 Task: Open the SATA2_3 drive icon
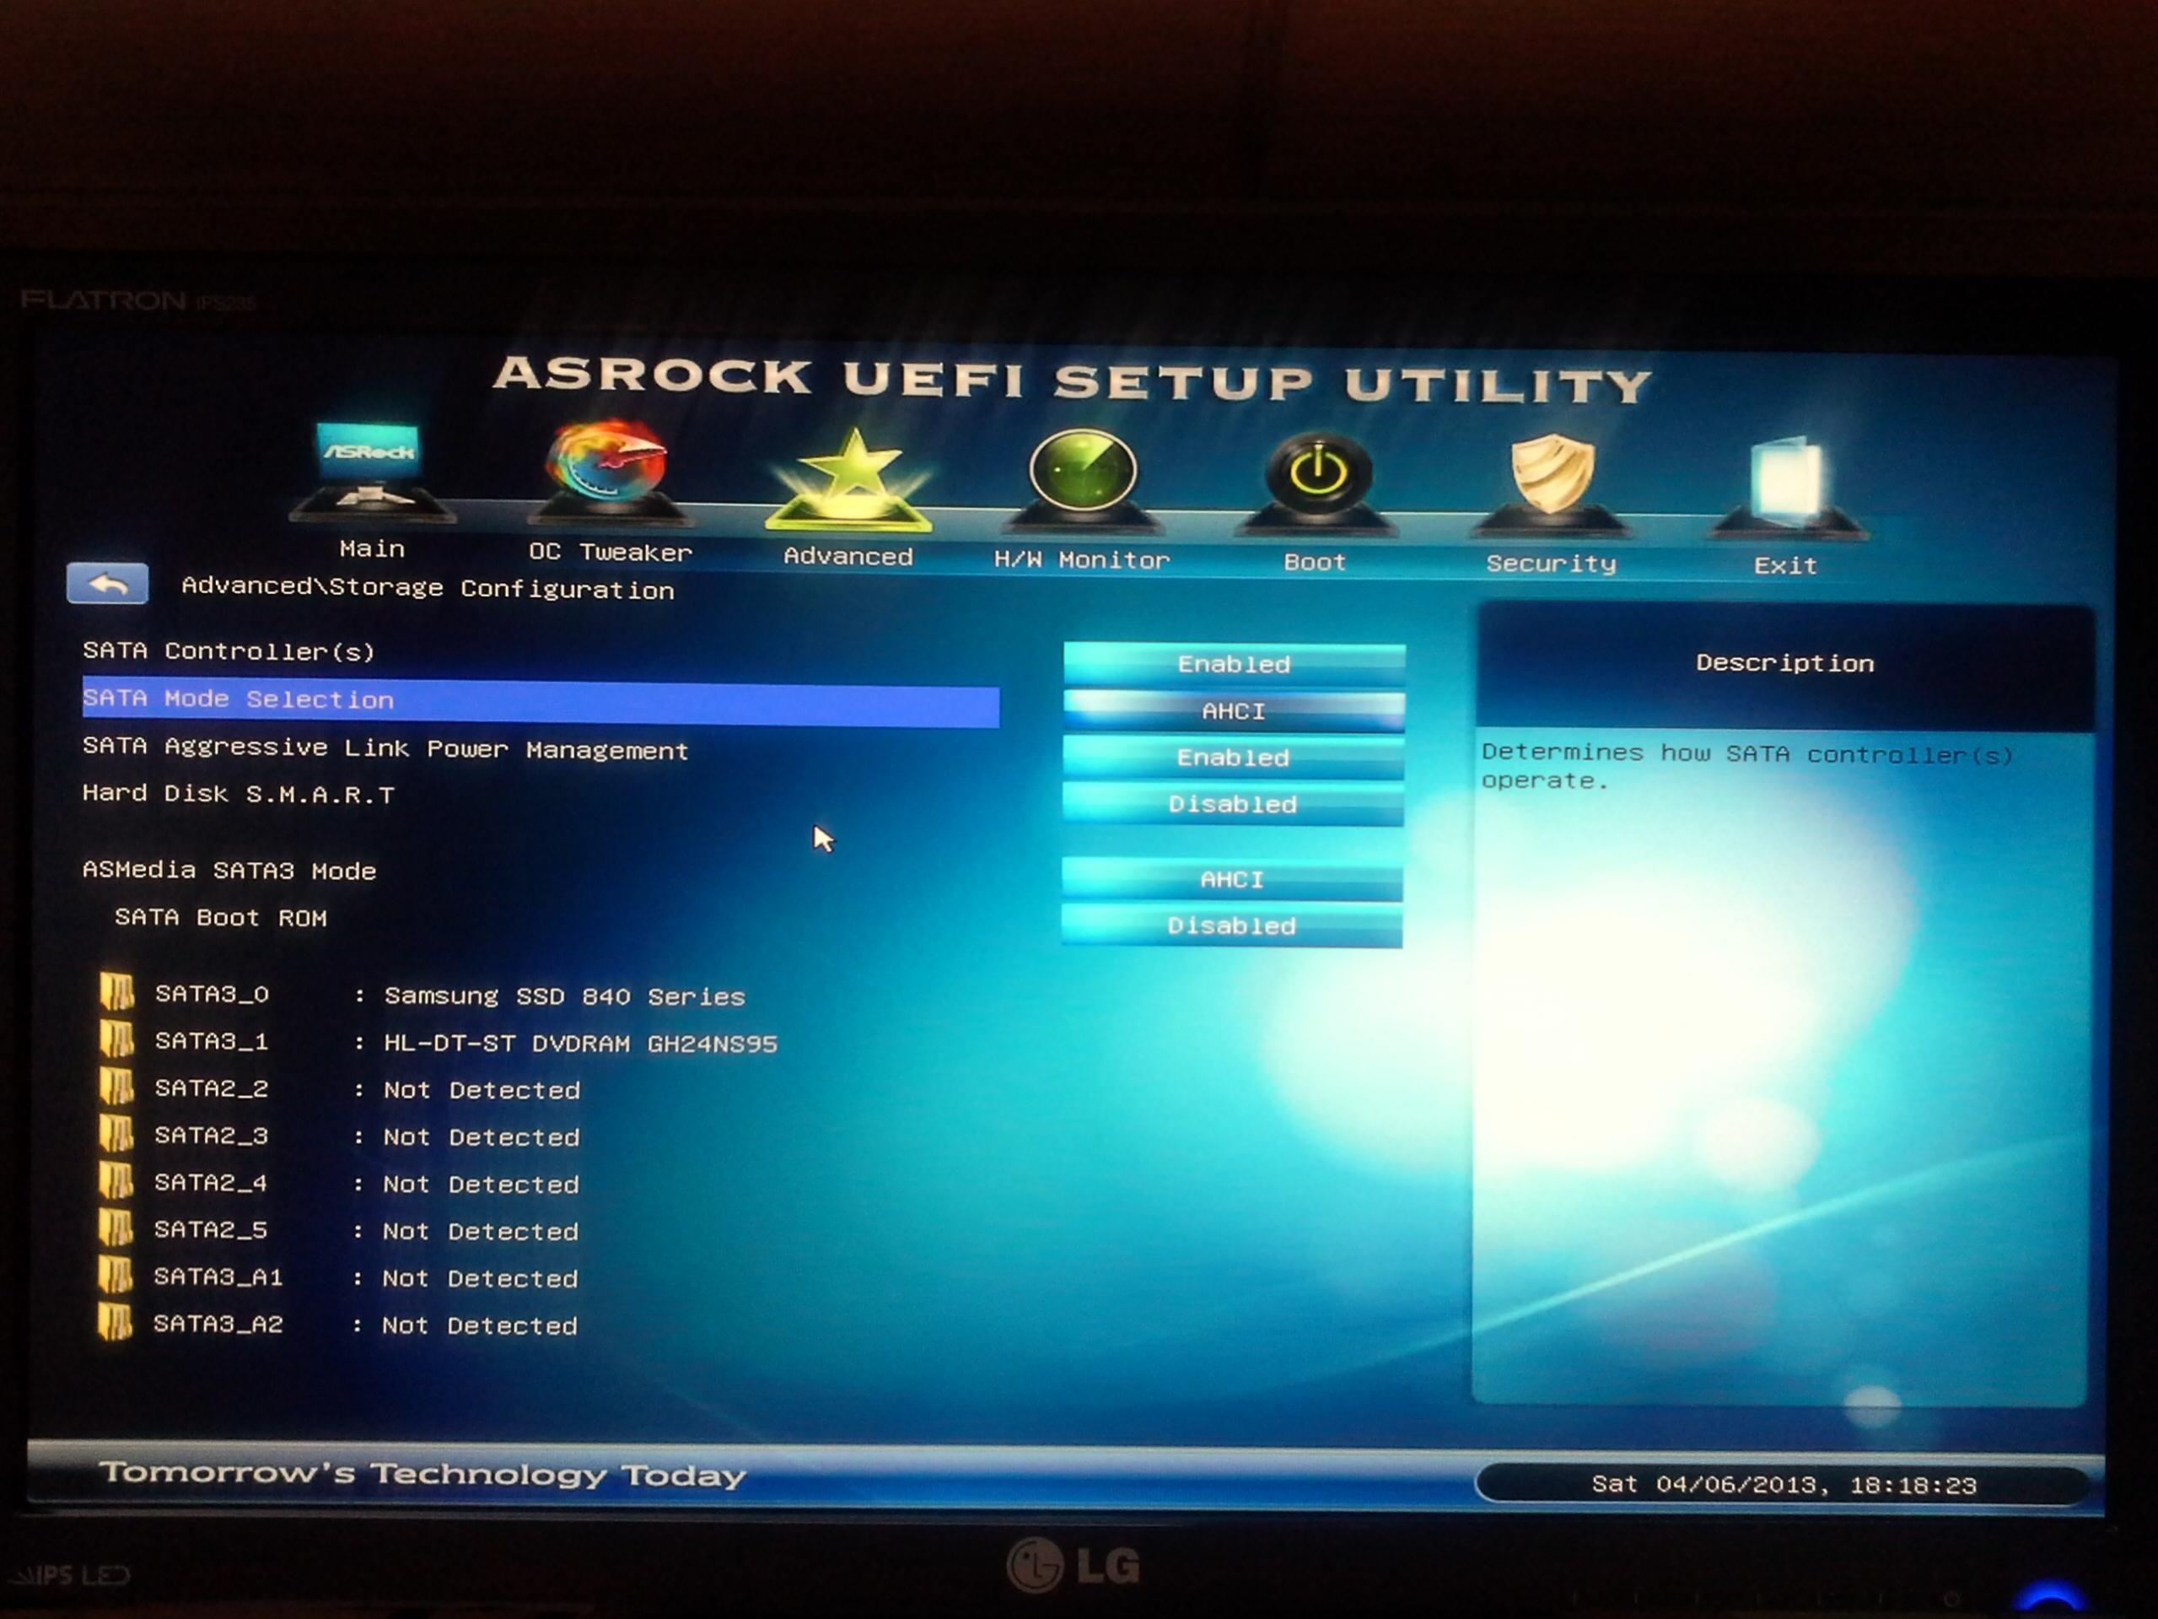coord(117,1133)
